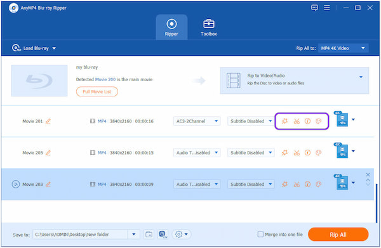Open Subtitle Disabled dropdown for Movie 205
Image resolution: width=381 pixels, height=248 pixels.
click(251, 153)
